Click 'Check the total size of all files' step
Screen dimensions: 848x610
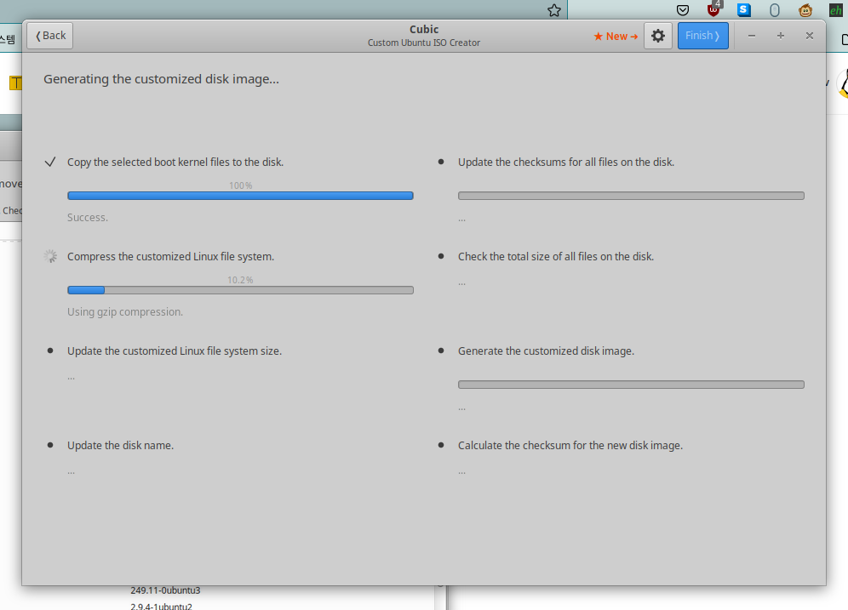[556, 257]
